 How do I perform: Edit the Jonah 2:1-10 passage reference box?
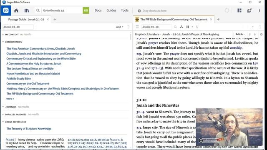click(x=18, y=27)
